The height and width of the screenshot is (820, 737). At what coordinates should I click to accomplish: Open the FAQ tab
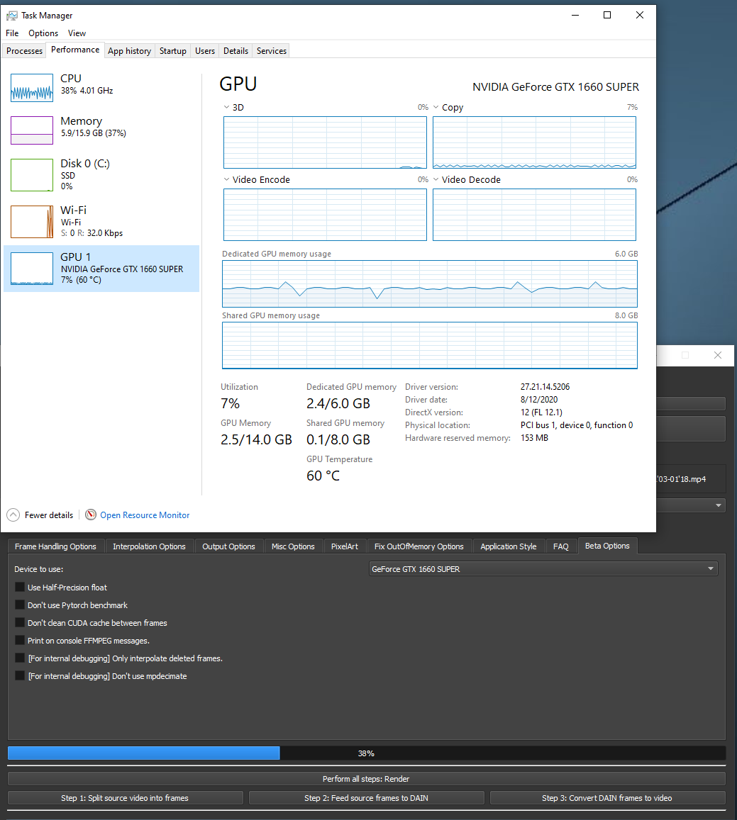[560, 546]
